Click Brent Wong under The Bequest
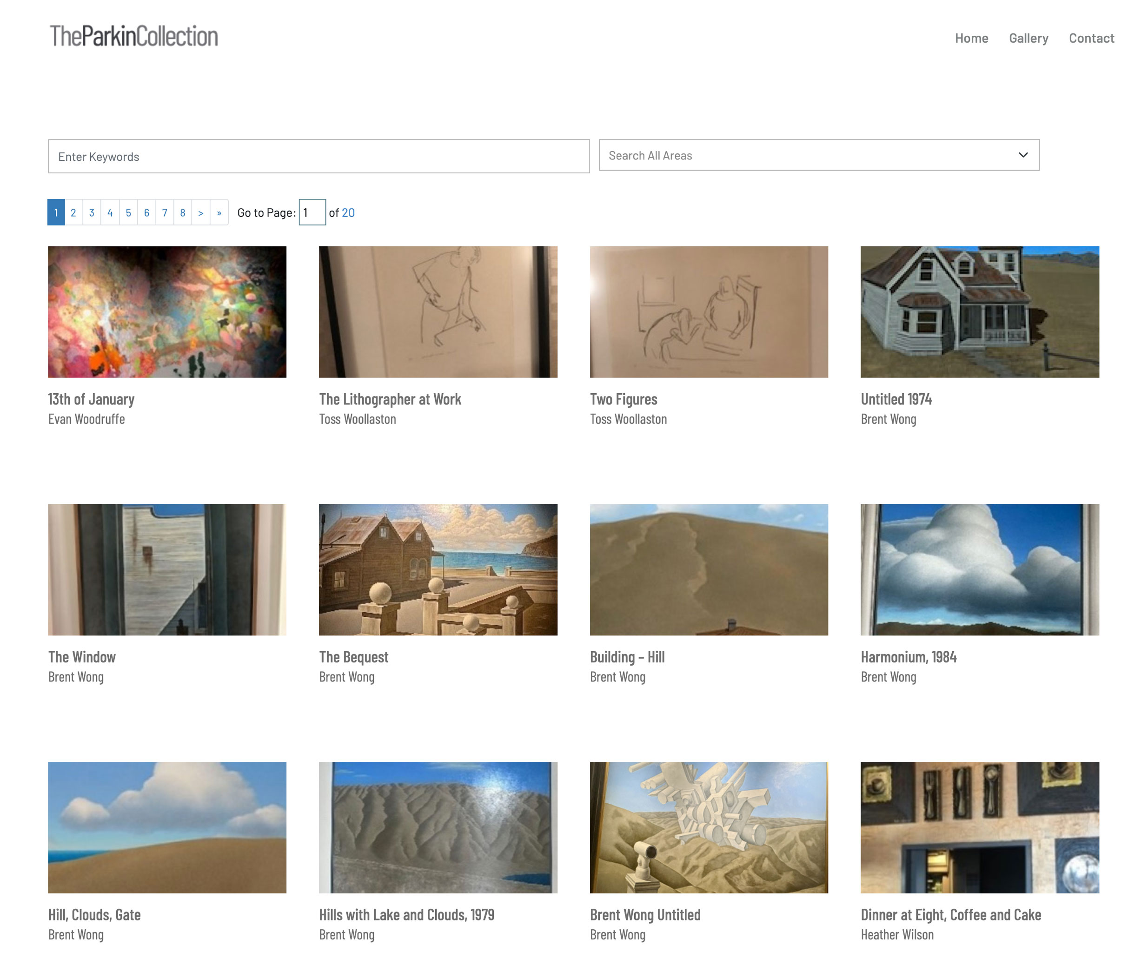The width and height of the screenshot is (1128, 965). coord(346,677)
